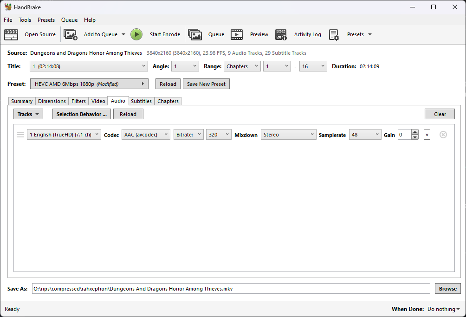Viewport: 466px width, 317px height.
Task: Open the Mixdown dropdown set to Stereo
Action: 288,135
